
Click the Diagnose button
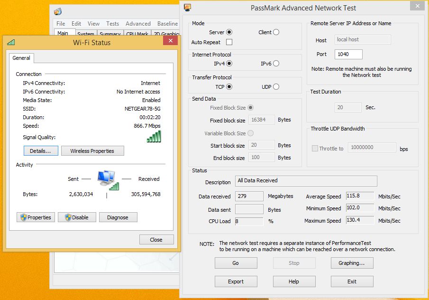click(x=118, y=217)
